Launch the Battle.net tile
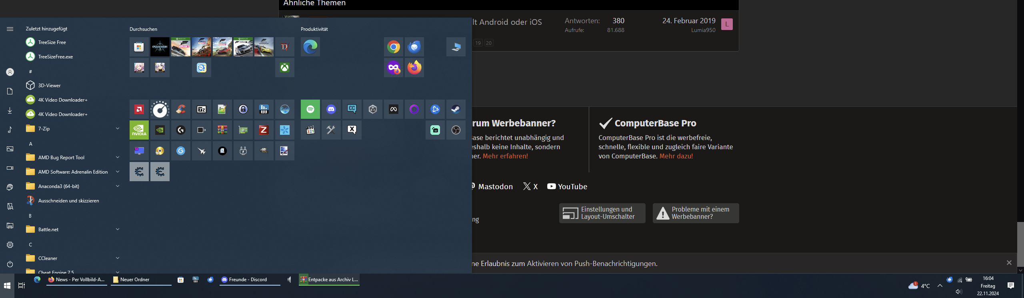The image size is (1024, 298). [435, 109]
